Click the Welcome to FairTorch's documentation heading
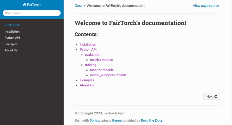Image resolution: width=232 pixels, height=125 pixels. [130, 23]
